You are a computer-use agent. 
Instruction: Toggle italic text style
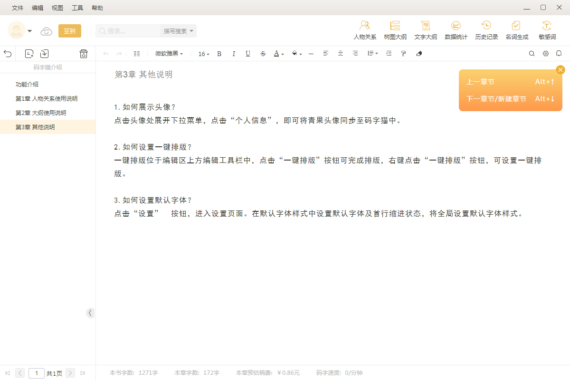[234, 54]
